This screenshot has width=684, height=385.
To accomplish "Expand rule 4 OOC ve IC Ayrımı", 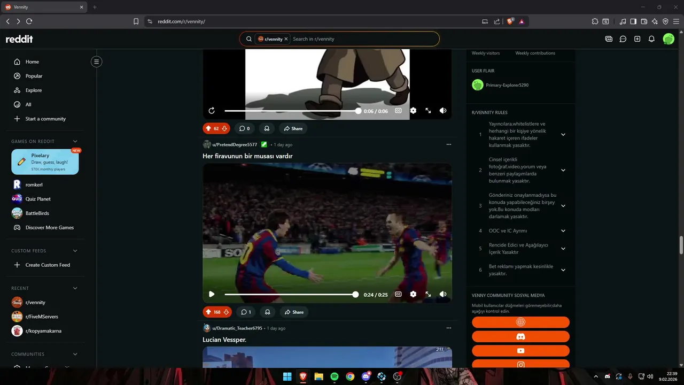I will 563,230.
